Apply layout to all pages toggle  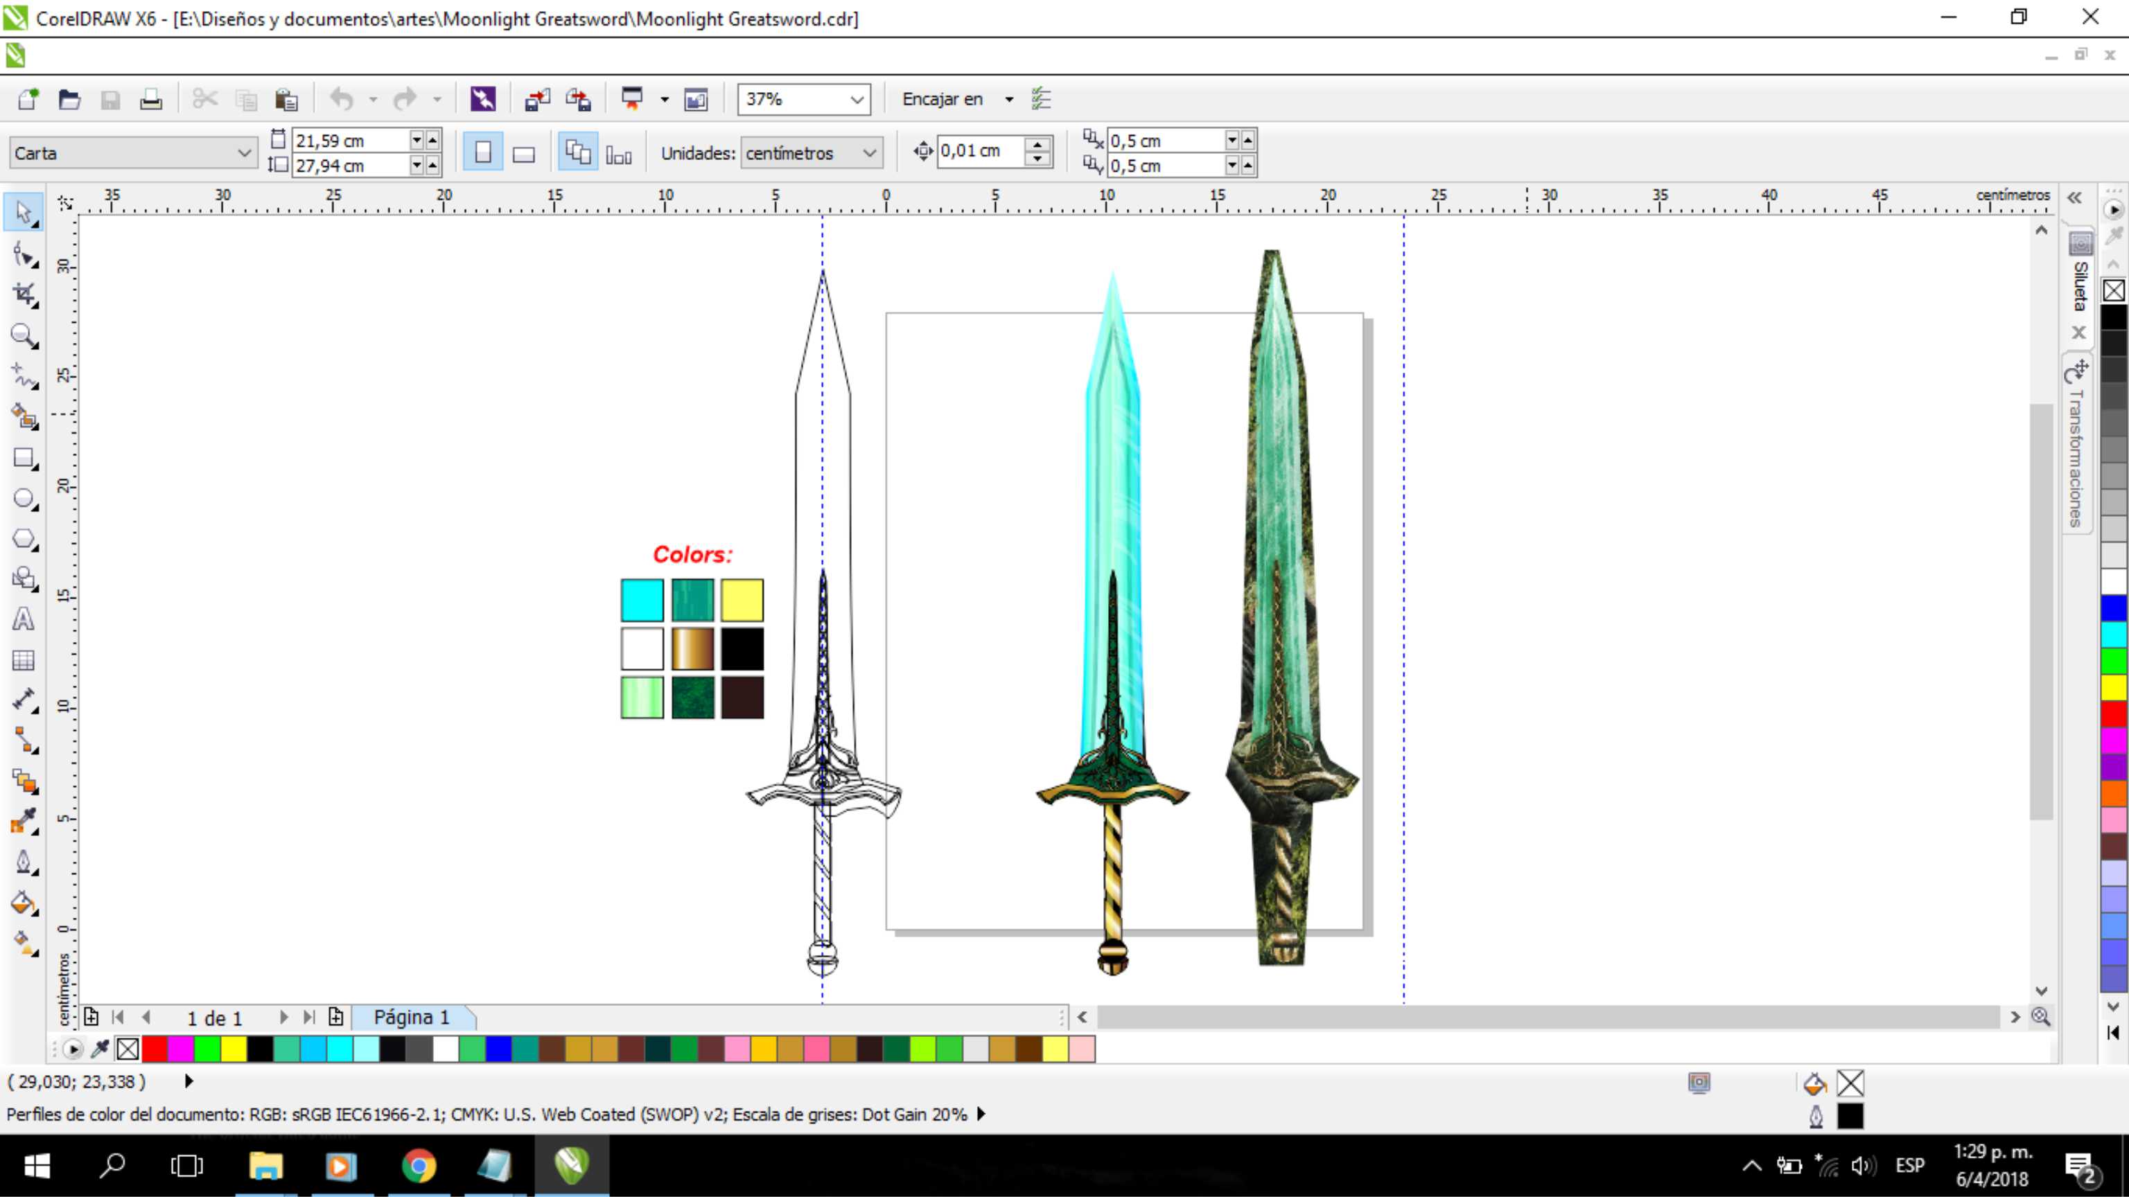[x=578, y=153]
